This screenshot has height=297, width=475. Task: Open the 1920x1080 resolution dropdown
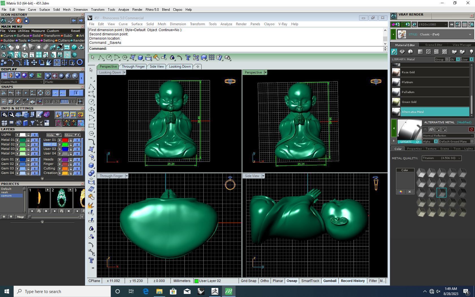point(433,25)
